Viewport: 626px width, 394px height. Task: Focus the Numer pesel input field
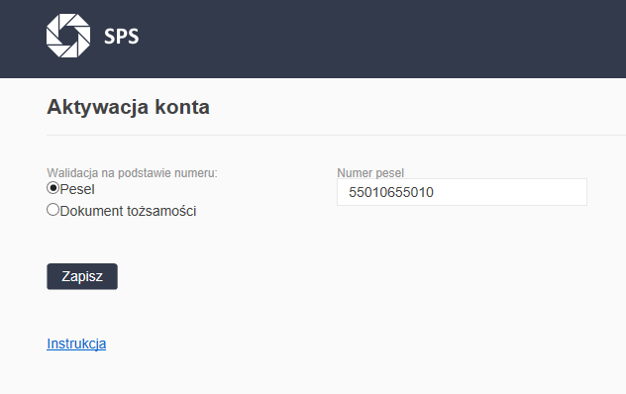point(462,192)
